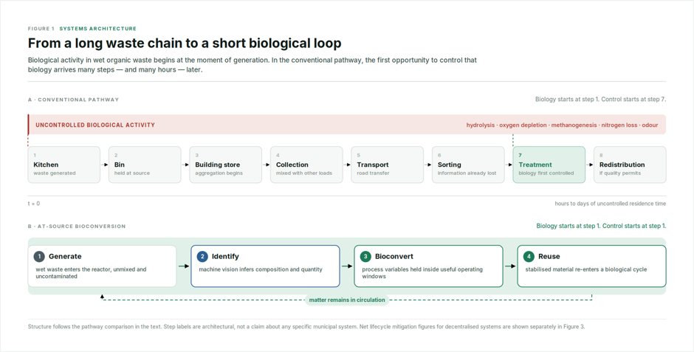Click 'process variables held inside useful operating' text
The image size is (694, 352).
coord(422,269)
